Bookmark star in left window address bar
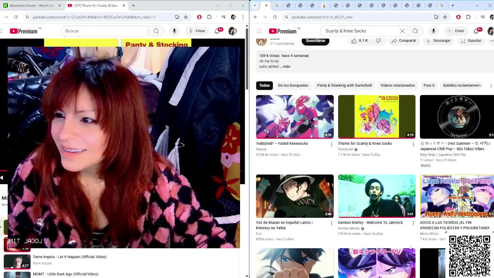Image resolution: width=494 pixels, height=278 pixels. (x=186, y=17)
